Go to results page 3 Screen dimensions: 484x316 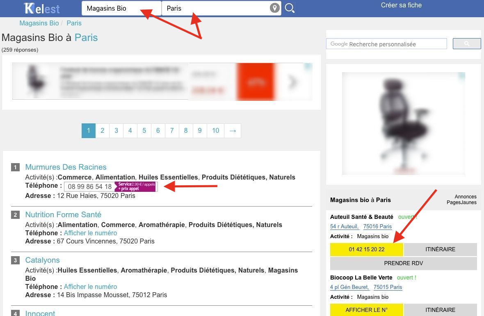point(116,131)
